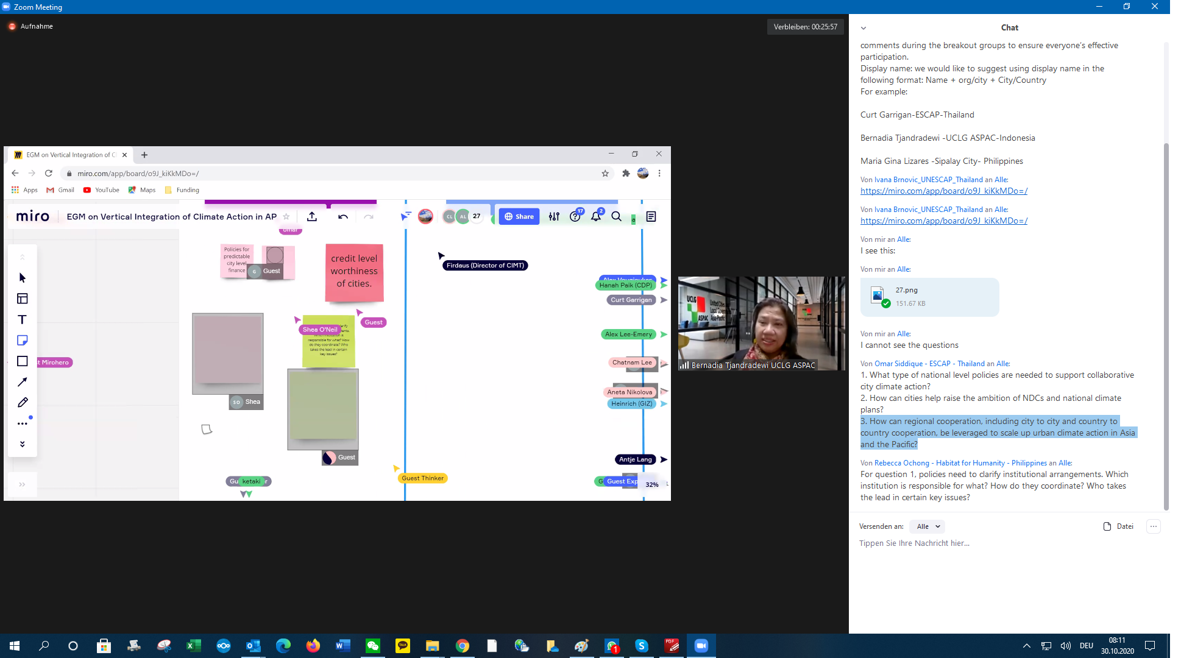The width and height of the screenshot is (1181, 658).
Task: Click the blue Share button
Action: point(519,217)
